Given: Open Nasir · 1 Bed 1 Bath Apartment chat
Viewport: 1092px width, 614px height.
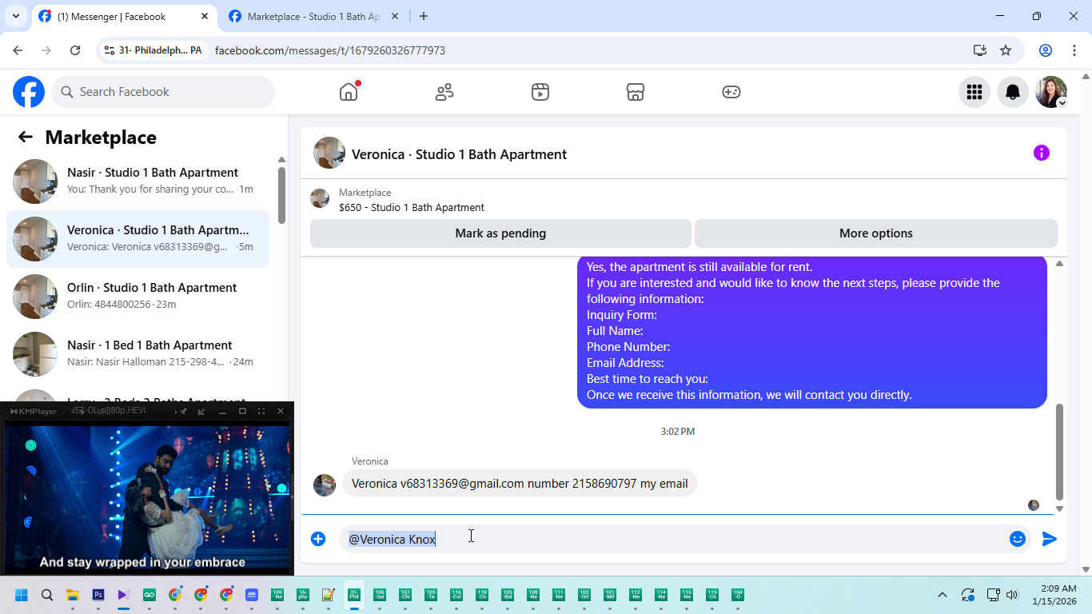Looking at the screenshot, I should pyautogui.click(x=137, y=353).
